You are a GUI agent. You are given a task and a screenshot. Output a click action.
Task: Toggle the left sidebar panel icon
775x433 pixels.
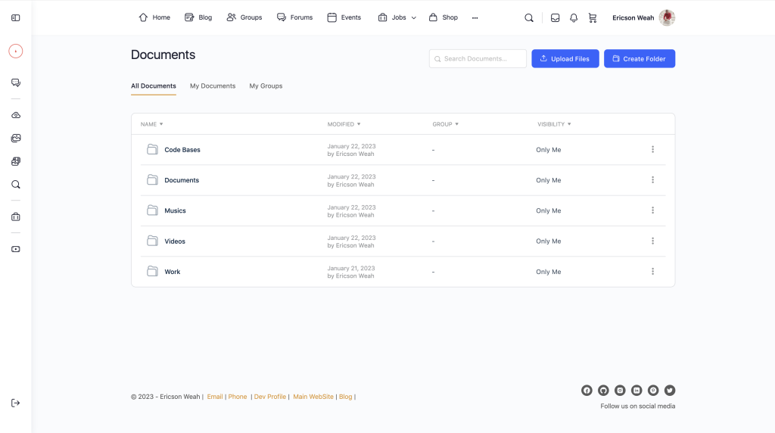point(15,17)
